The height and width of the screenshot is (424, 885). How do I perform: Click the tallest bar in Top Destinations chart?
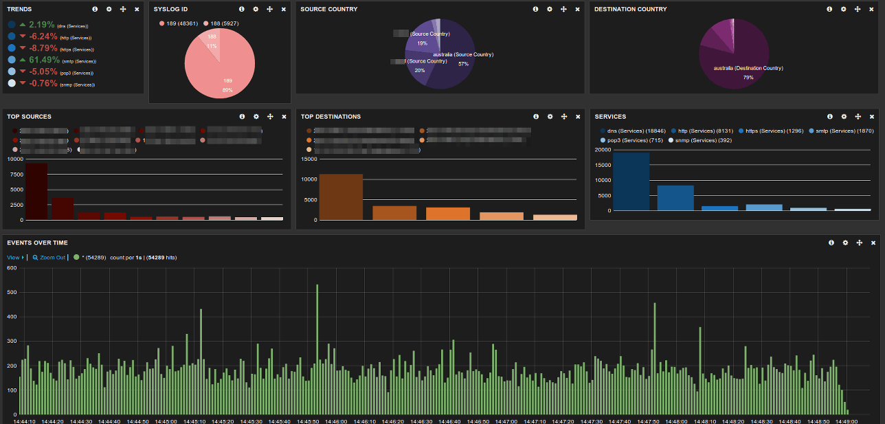coord(341,197)
